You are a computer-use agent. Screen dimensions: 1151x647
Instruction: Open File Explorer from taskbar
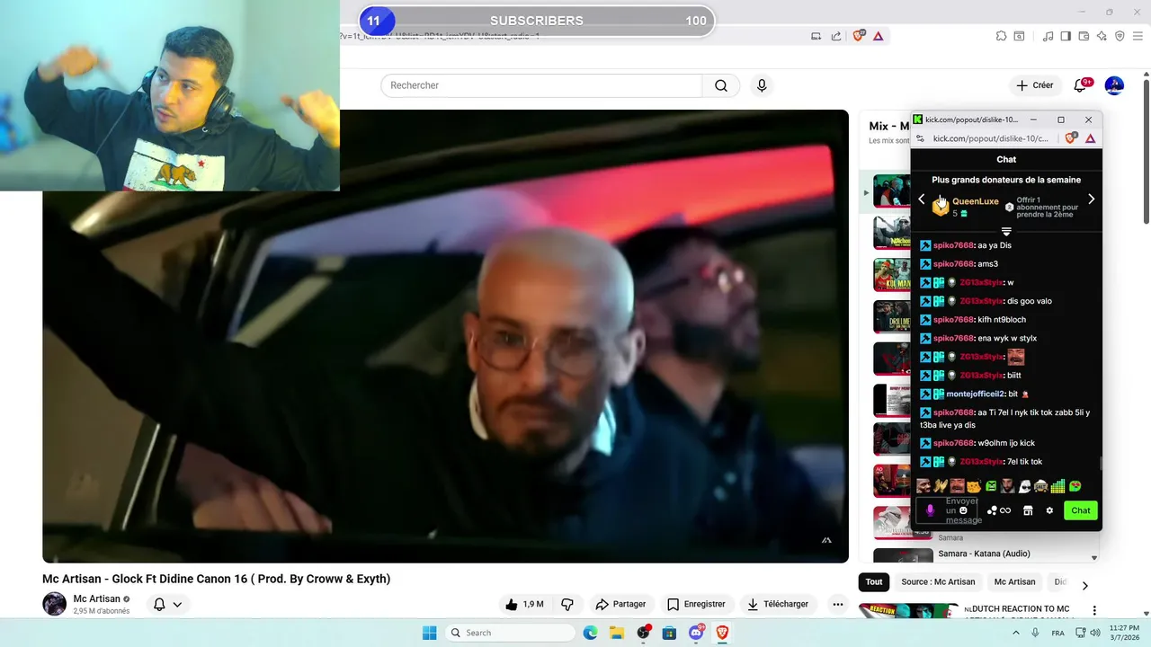(x=616, y=633)
